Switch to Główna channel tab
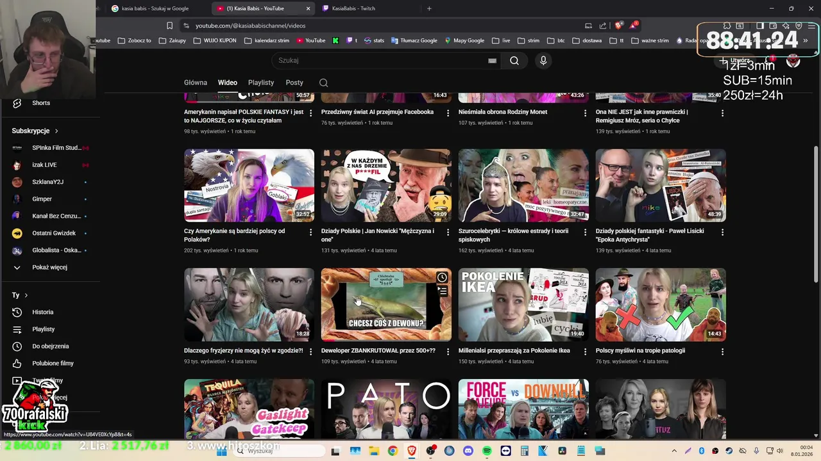The image size is (821, 461). (196, 83)
